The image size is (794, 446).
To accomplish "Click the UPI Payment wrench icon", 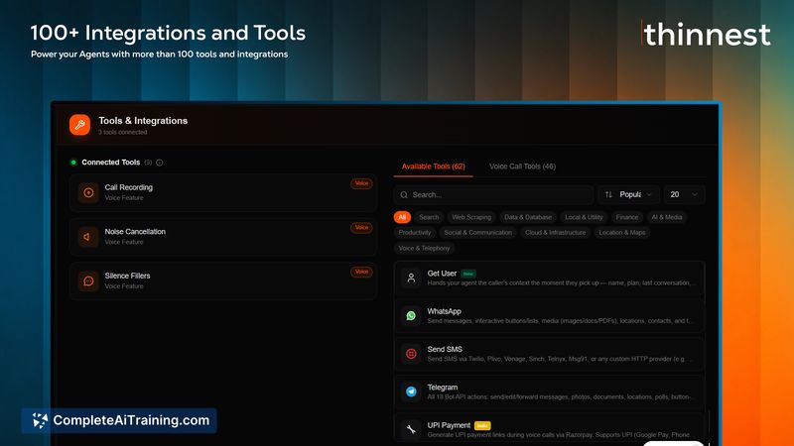I will (x=411, y=429).
